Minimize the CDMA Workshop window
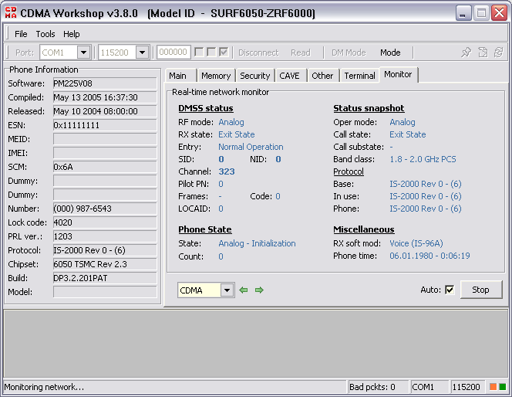Image resolution: width=512 pixels, height=397 pixels. click(x=463, y=13)
